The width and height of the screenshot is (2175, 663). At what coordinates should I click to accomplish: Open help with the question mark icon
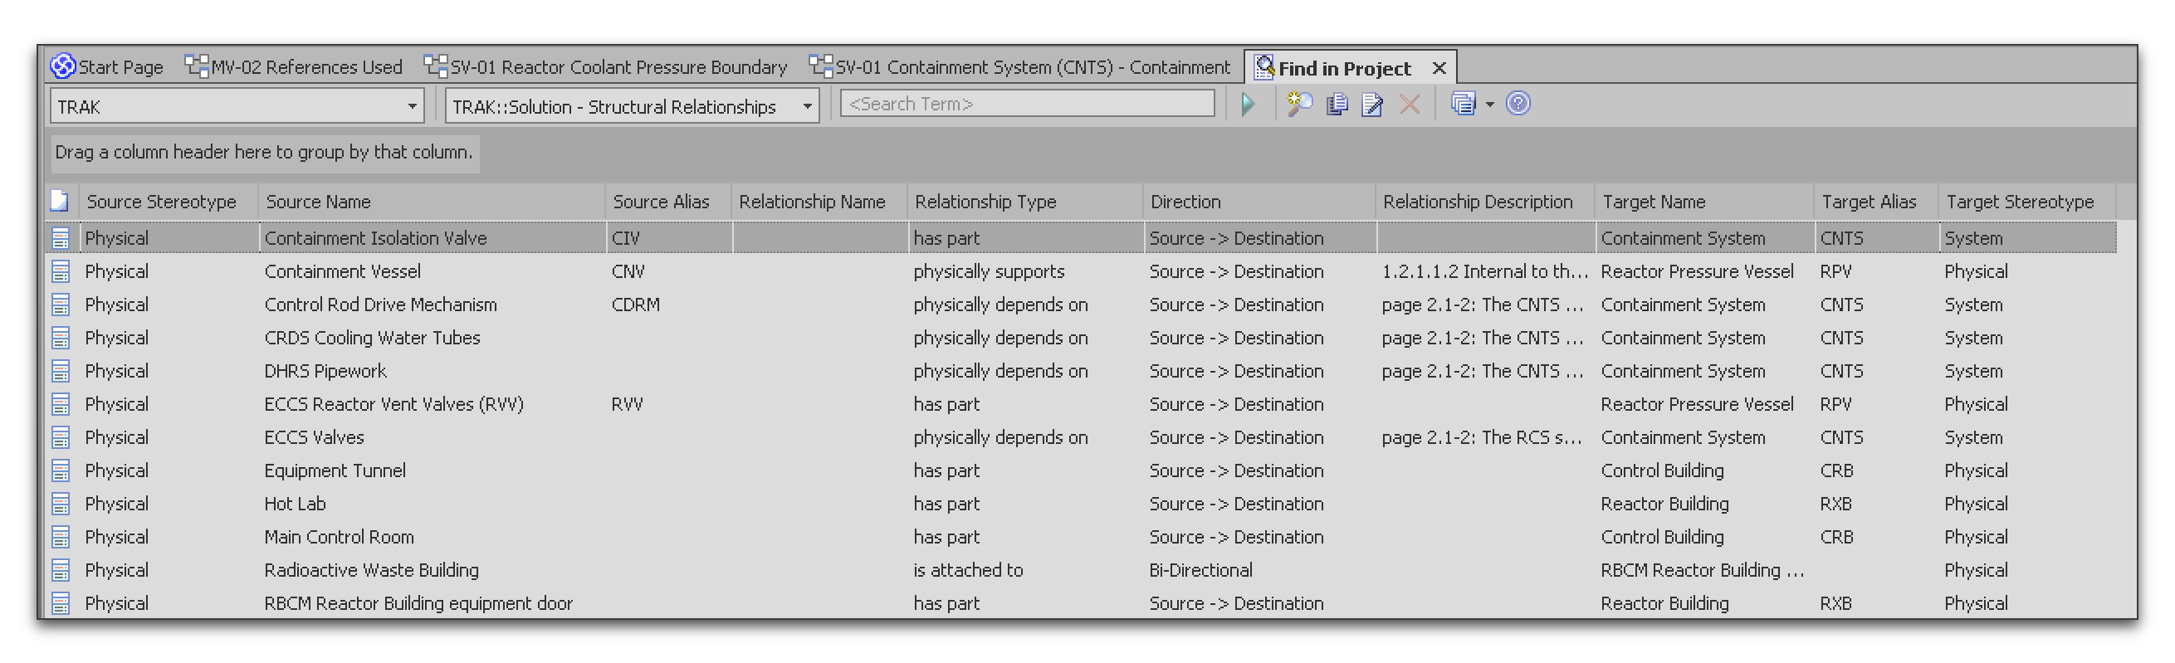pyautogui.click(x=1518, y=104)
